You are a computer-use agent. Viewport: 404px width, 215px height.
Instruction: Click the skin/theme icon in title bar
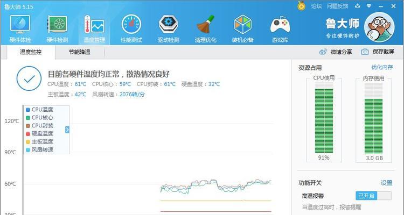[x=357, y=6]
